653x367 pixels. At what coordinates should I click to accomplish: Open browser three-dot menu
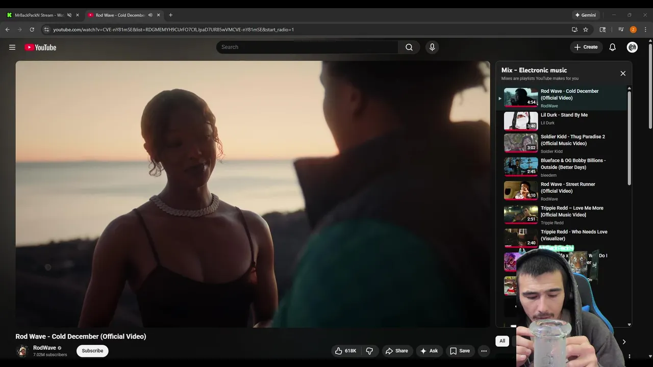[645, 30]
